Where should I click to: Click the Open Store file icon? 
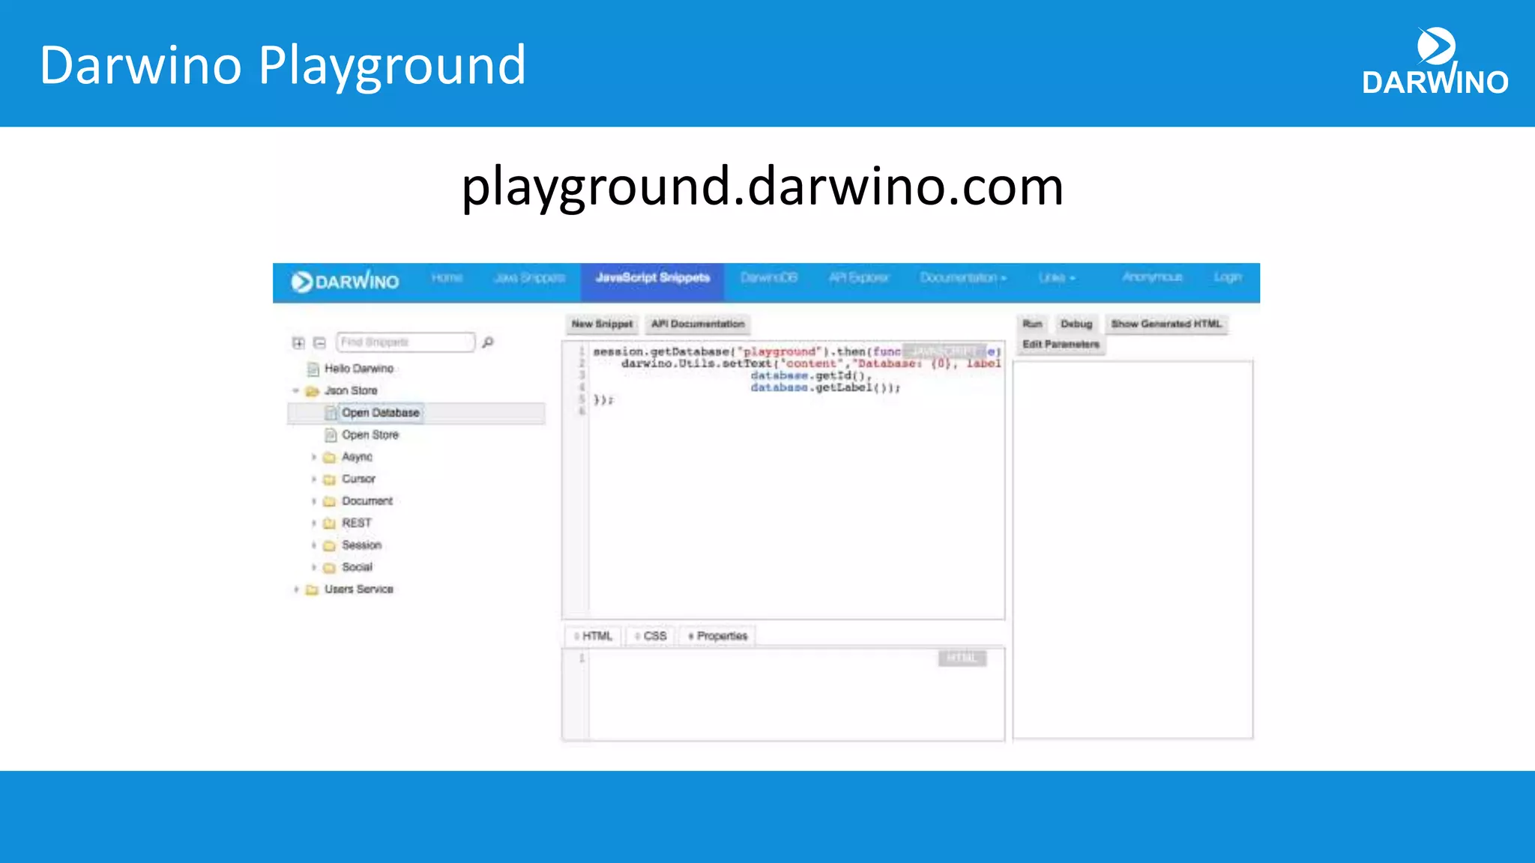[x=331, y=435]
